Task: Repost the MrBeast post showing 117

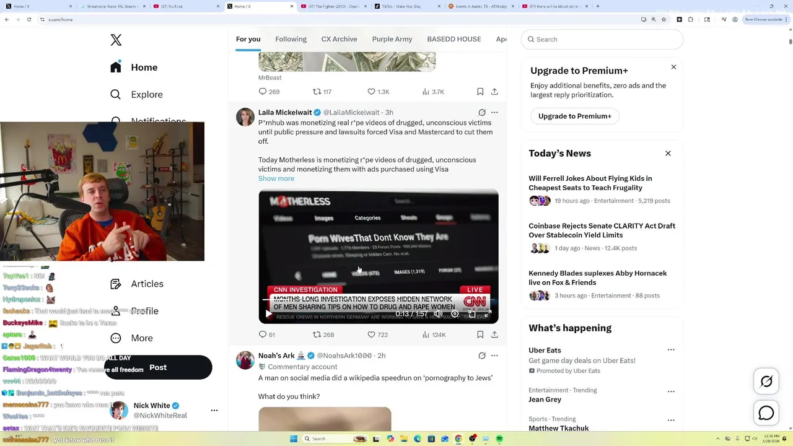Action: click(x=322, y=92)
